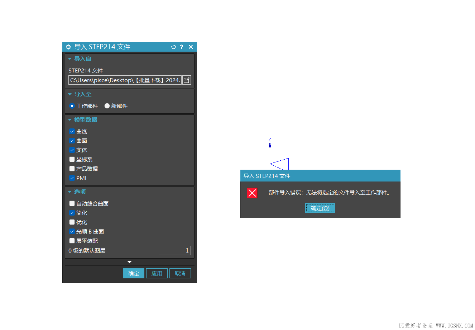The width and height of the screenshot is (475, 330).
Task: Collapse the 模型数据 section
Action: point(70,120)
